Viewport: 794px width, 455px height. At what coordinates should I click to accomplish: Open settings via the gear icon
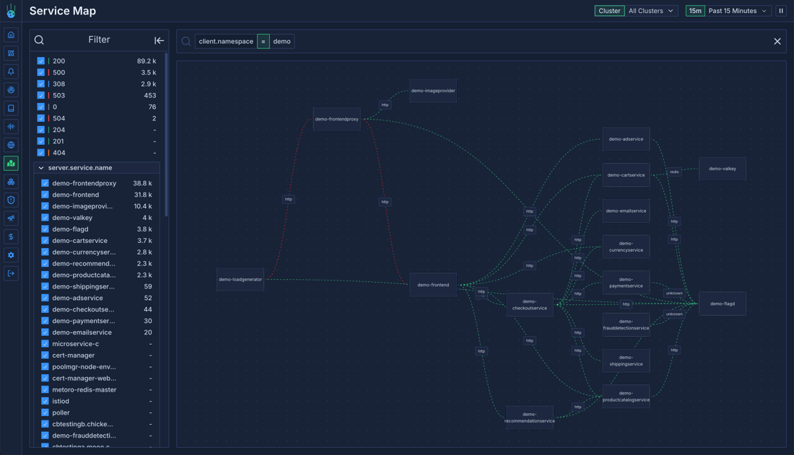pos(11,255)
